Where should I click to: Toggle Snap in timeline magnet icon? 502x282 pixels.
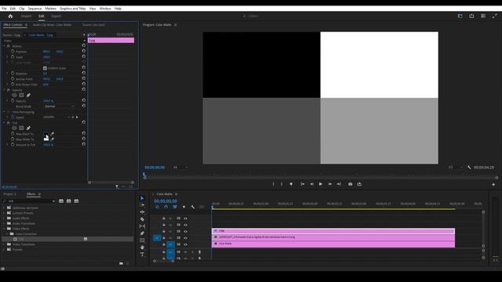166,207
